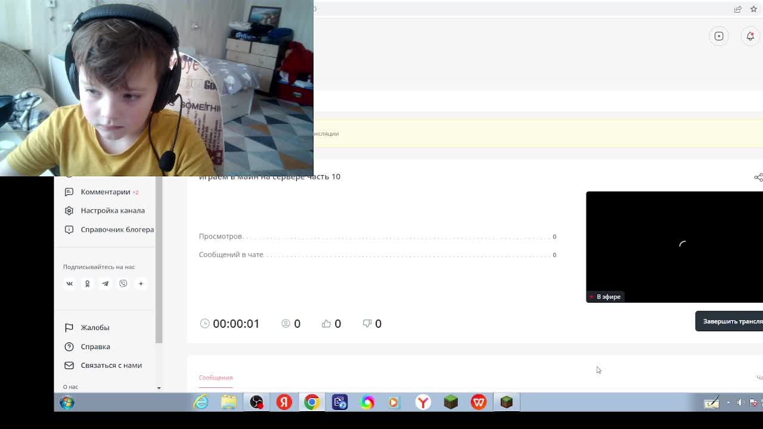The image size is (763, 429).
Task: Open the Windows Start button
Action: click(67, 402)
